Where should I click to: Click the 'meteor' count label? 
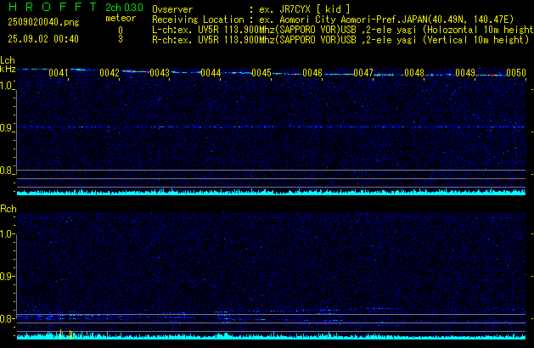[x=121, y=18]
